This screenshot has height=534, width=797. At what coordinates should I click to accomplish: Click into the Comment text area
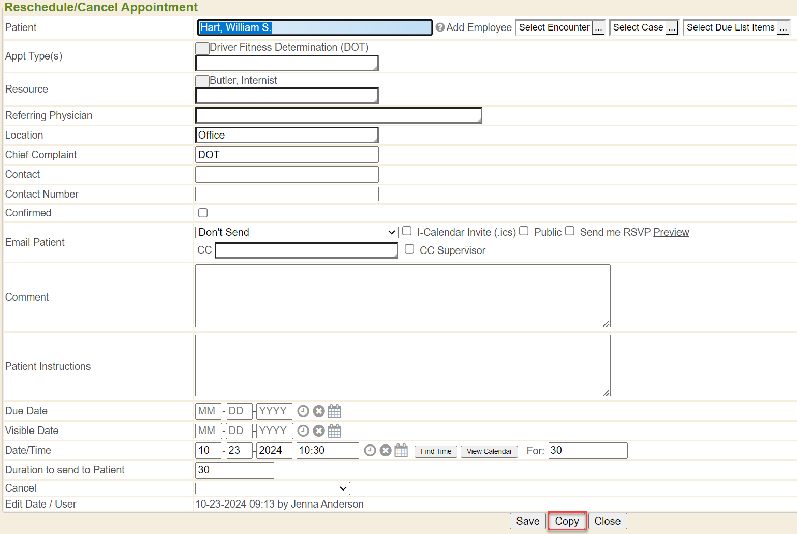point(403,296)
